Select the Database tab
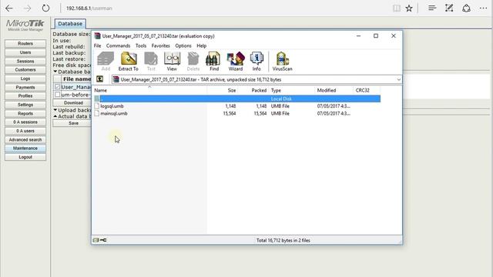The height and width of the screenshot is (277, 493). click(70, 24)
